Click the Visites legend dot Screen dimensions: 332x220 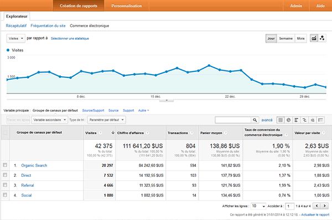point(8,50)
